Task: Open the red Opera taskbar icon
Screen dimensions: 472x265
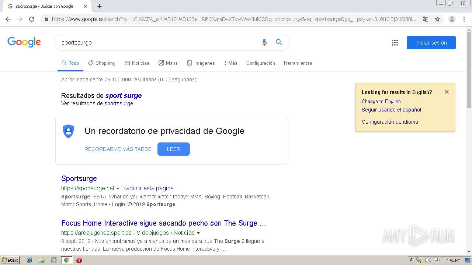Action: click(79, 260)
